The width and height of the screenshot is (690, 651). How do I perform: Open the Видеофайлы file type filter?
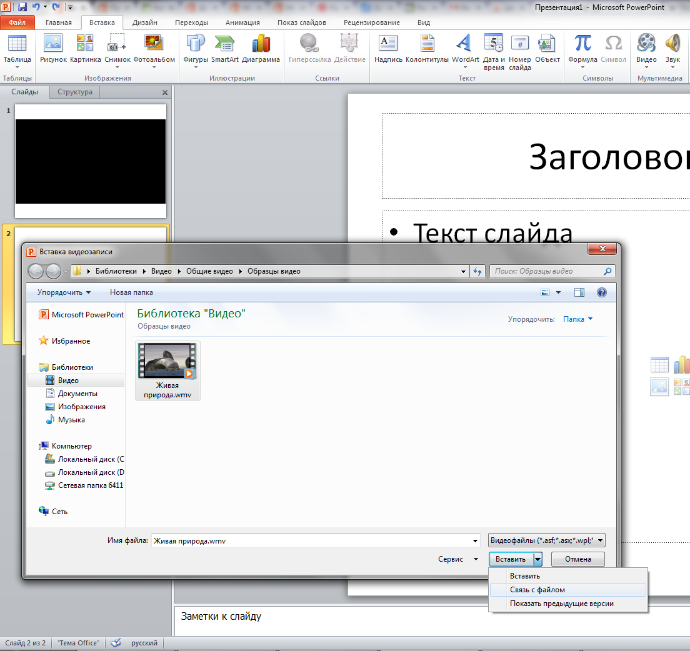tap(546, 540)
